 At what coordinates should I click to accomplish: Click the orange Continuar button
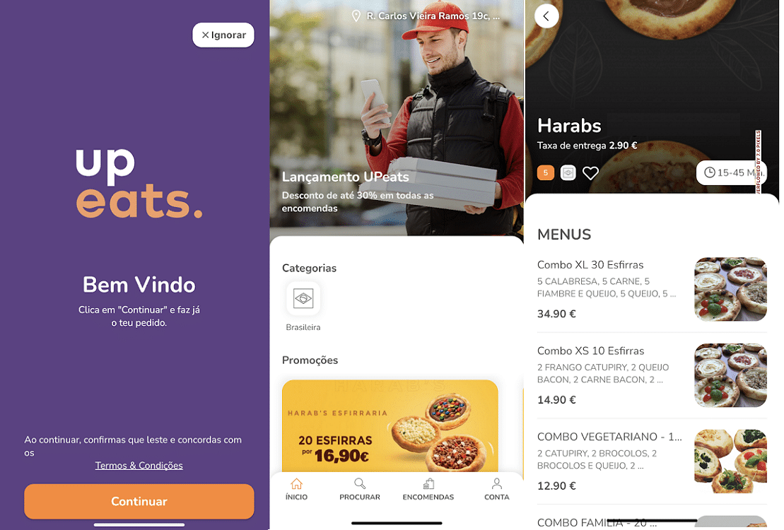(139, 501)
